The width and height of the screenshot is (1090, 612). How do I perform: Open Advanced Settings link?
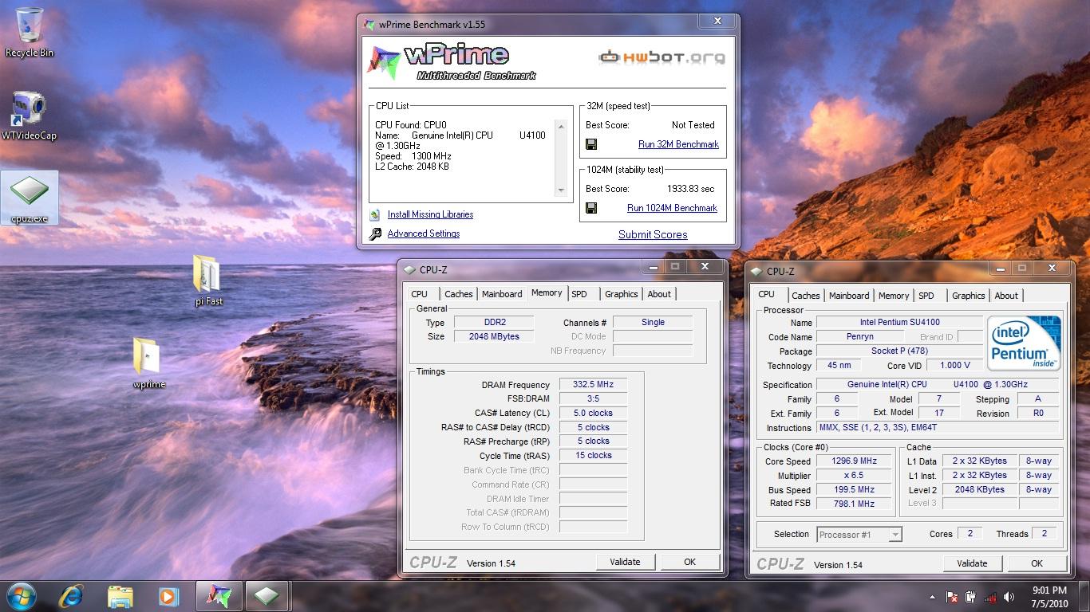(x=423, y=233)
